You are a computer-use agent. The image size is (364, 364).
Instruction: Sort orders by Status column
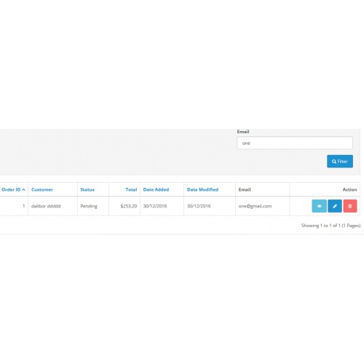87,189
